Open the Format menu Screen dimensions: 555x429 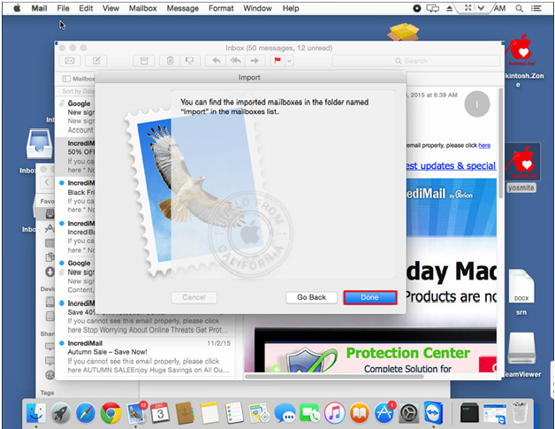click(221, 8)
